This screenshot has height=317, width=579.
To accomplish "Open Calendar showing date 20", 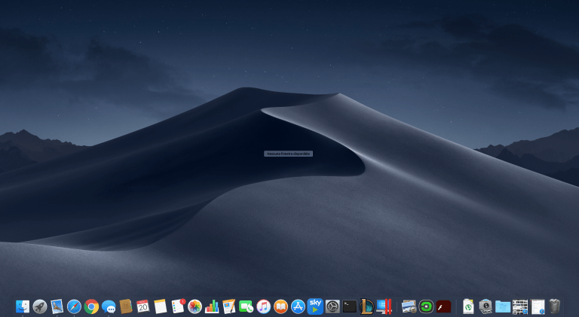I will coord(143,306).
